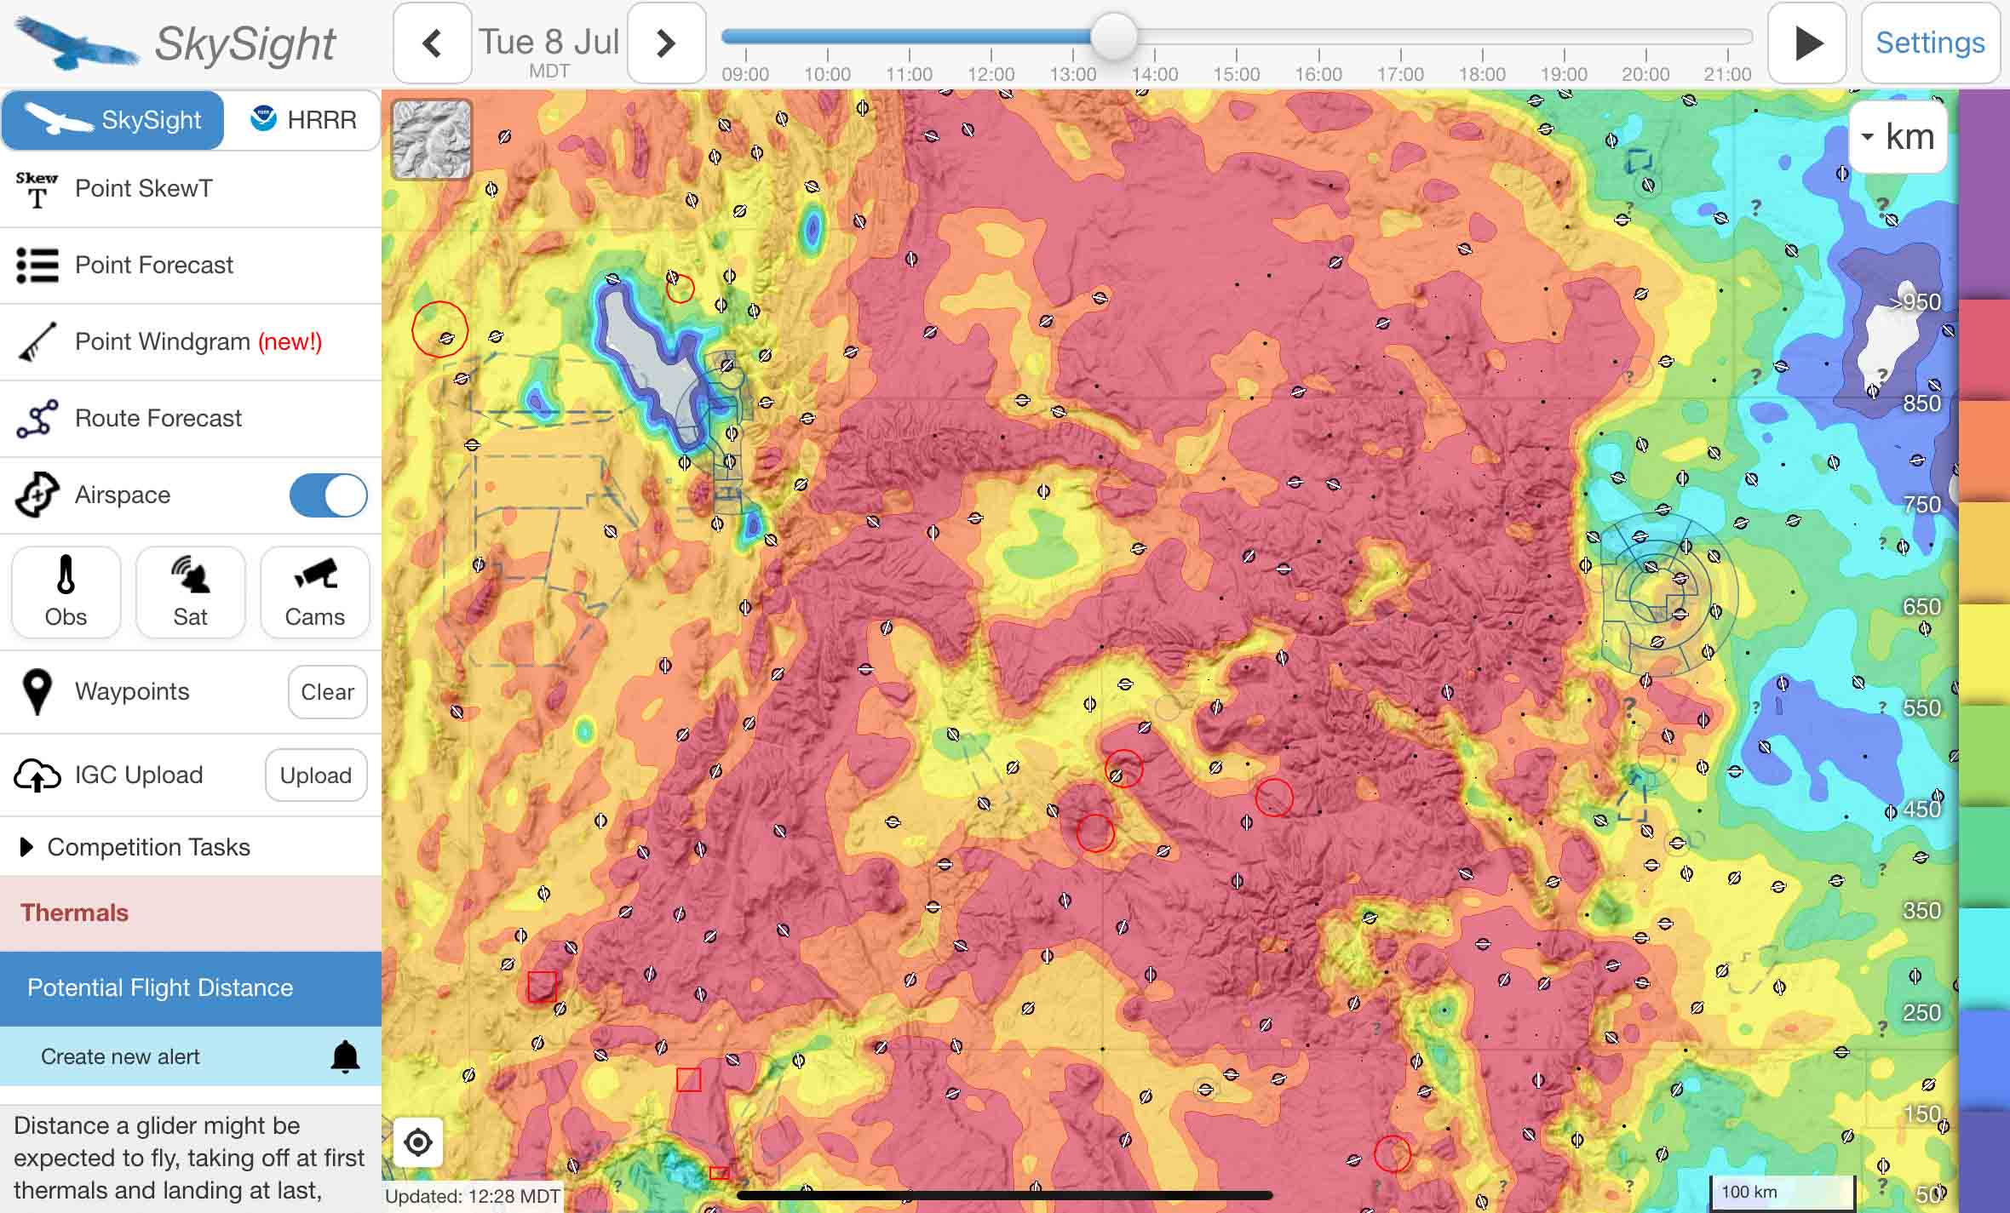Click the Updated: 12:28 MDT label
This screenshot has height=1213, width=2010.
473,1197
